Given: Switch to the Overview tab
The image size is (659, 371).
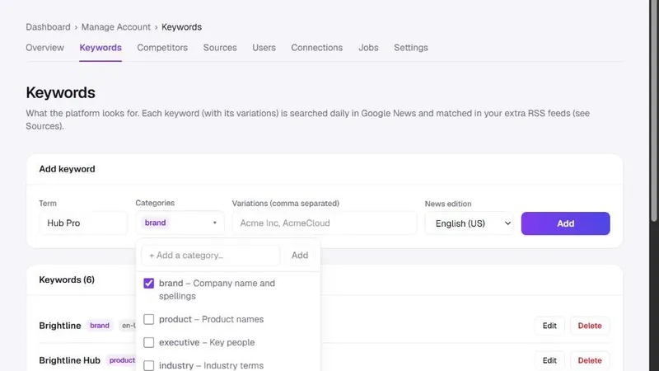Looking at the screenshot, I should tap(45, 48).
